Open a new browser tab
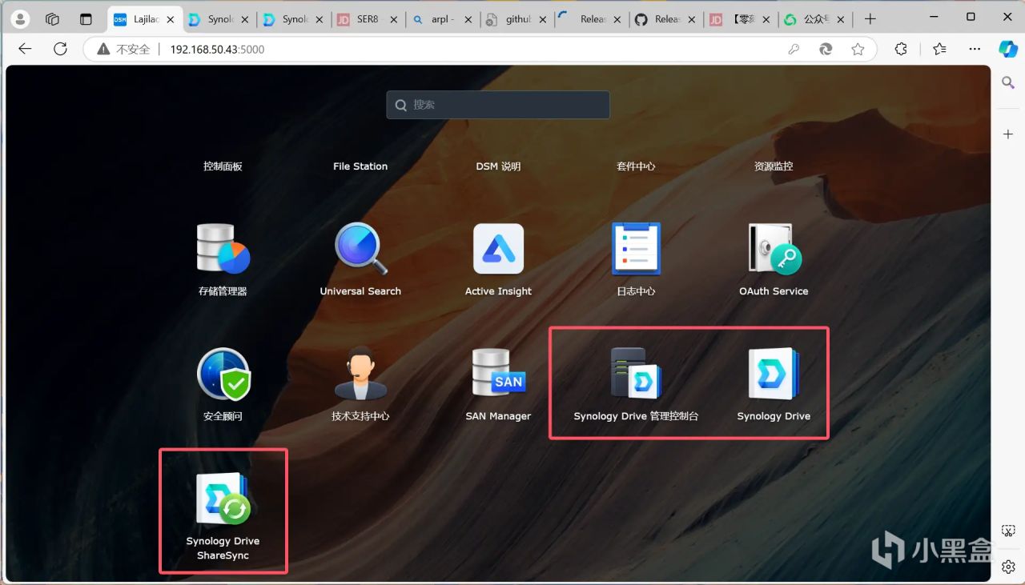The height and width of the screenshot is (585, 1025). 870,18
